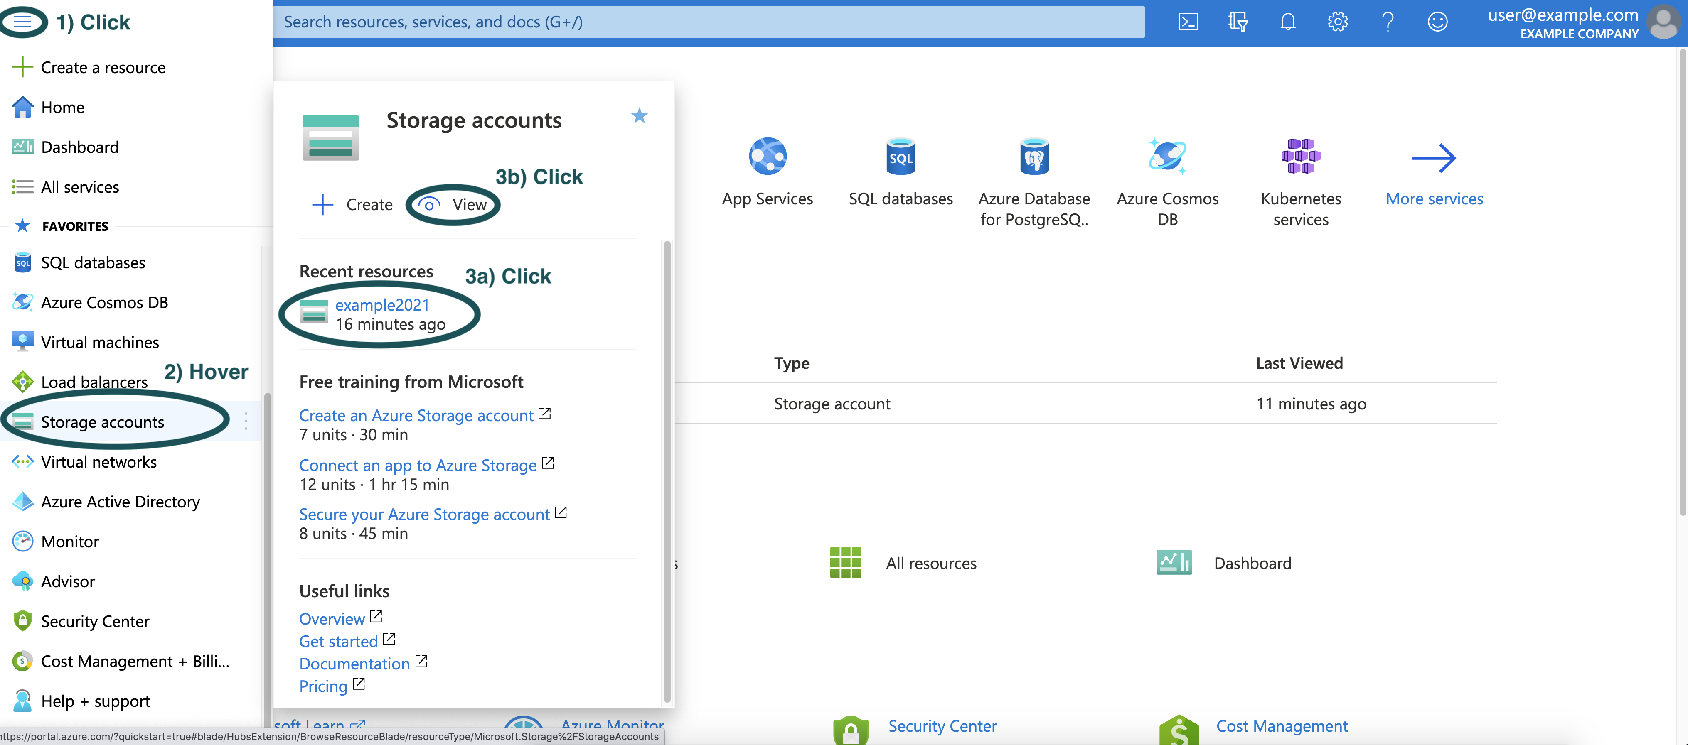The height and width of the screenshot is (745, 1688).
Task: Open example2021 recent resource
Action: [382, 305]
